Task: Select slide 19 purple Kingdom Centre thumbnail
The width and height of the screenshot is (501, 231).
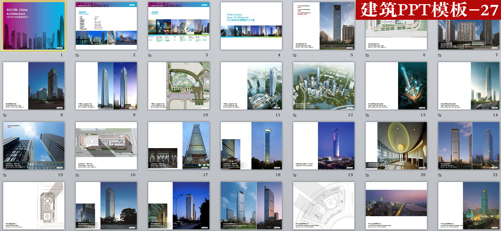Action: [324, 146]
